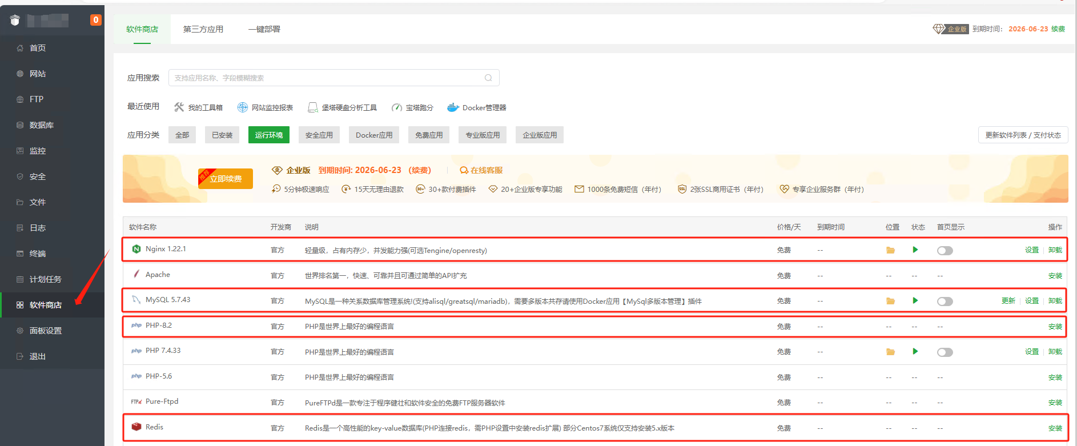Open 宝塔跑分 recent app

pyautogui.click(x=412, y=107)
